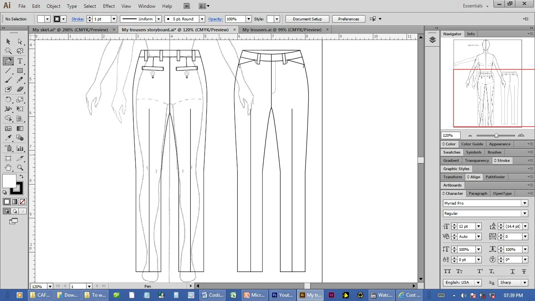Activate the Zoom magnifier tool
The image size is (535, 301).
pos(20,168)
